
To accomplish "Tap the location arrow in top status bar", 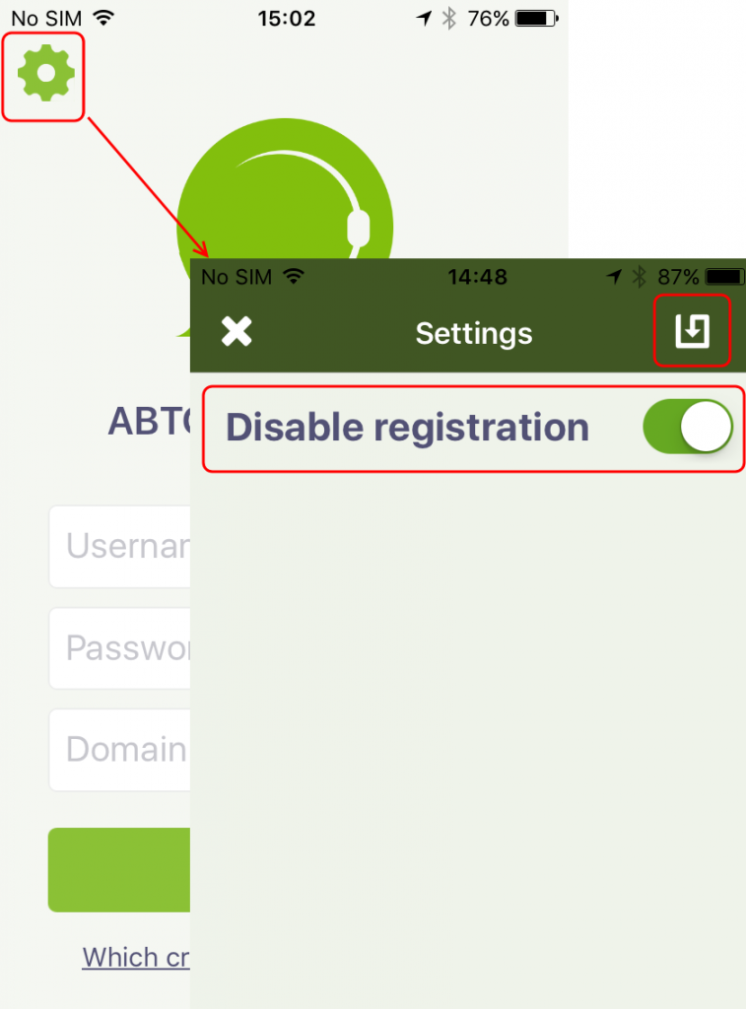I will pyautogui.click(x=424, y=18).
